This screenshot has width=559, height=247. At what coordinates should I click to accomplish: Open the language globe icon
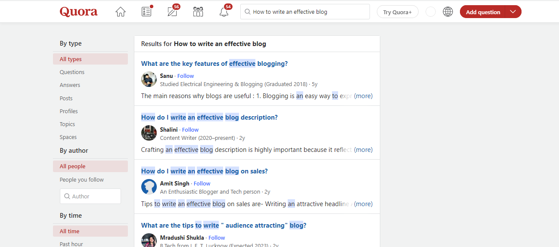click(448, 12)
